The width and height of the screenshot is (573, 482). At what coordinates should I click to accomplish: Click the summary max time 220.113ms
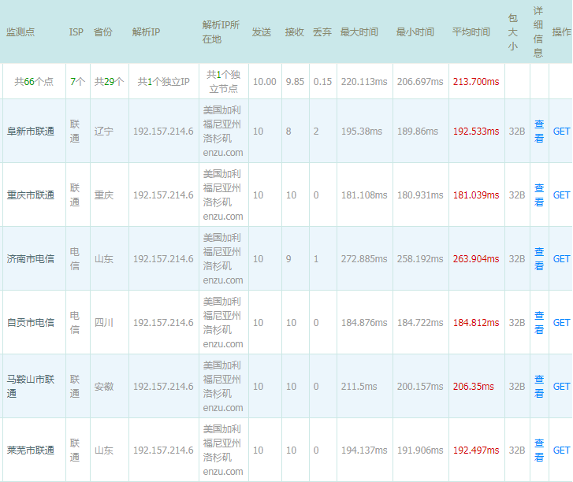[x=364, y=82]
